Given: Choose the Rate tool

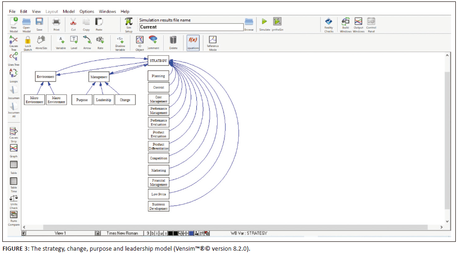Looking at the screenshot, I should click(100, 42).
